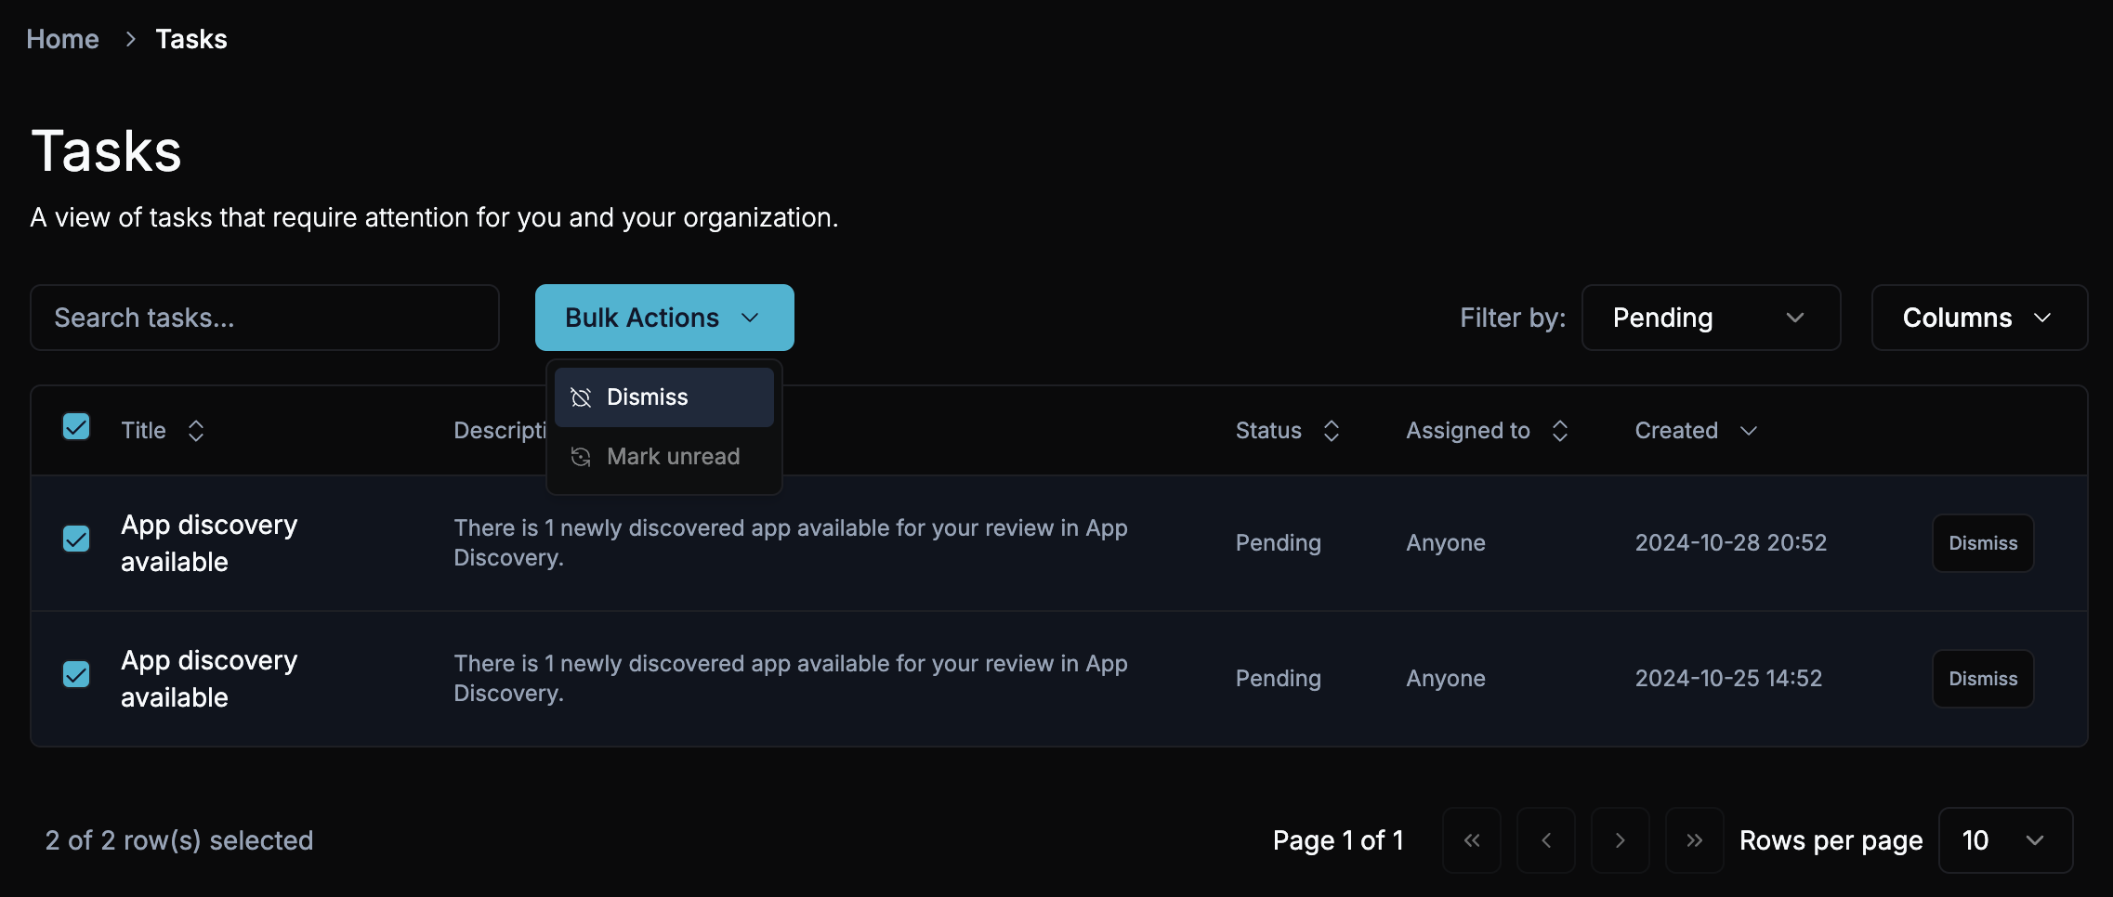Change rows per page from 10
2113x897 pixels.
pyautogui.click(x=2005, y=839)
